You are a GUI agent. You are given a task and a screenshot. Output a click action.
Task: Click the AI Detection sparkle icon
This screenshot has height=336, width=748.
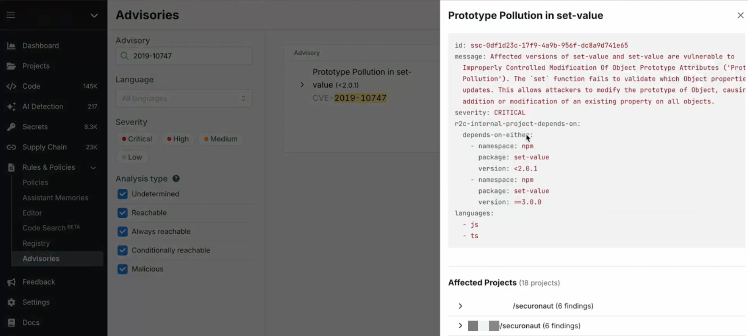[11, 107]
